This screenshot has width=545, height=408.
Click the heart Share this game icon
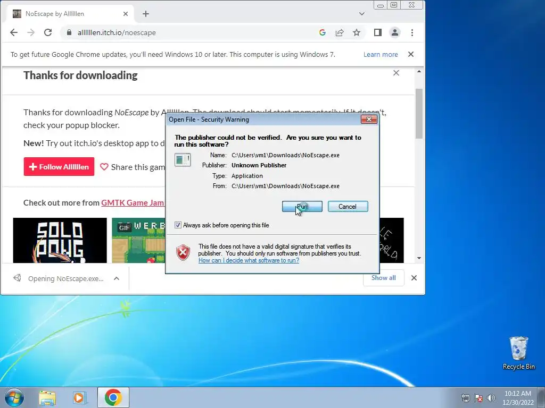(x=104, y=167)
